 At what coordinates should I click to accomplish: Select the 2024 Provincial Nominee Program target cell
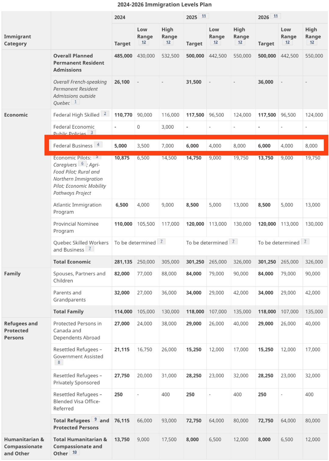pos(123,224)
